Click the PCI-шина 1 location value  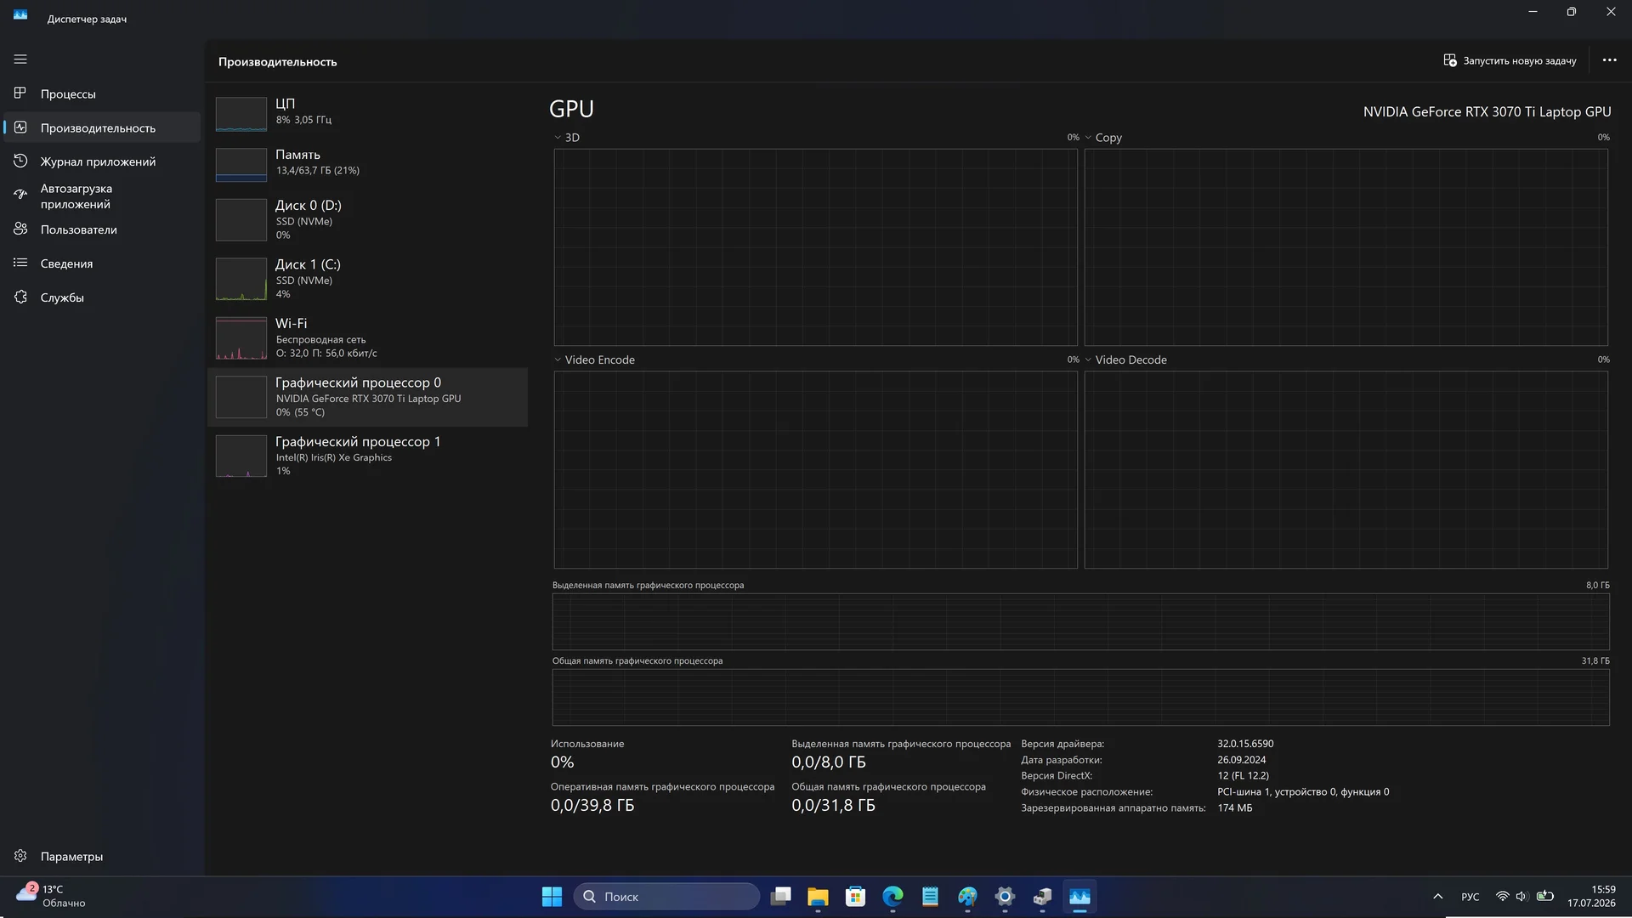tap(1303, 791)
